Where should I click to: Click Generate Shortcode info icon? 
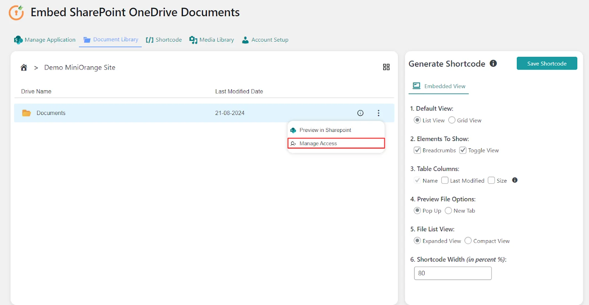tap(493, 63)
